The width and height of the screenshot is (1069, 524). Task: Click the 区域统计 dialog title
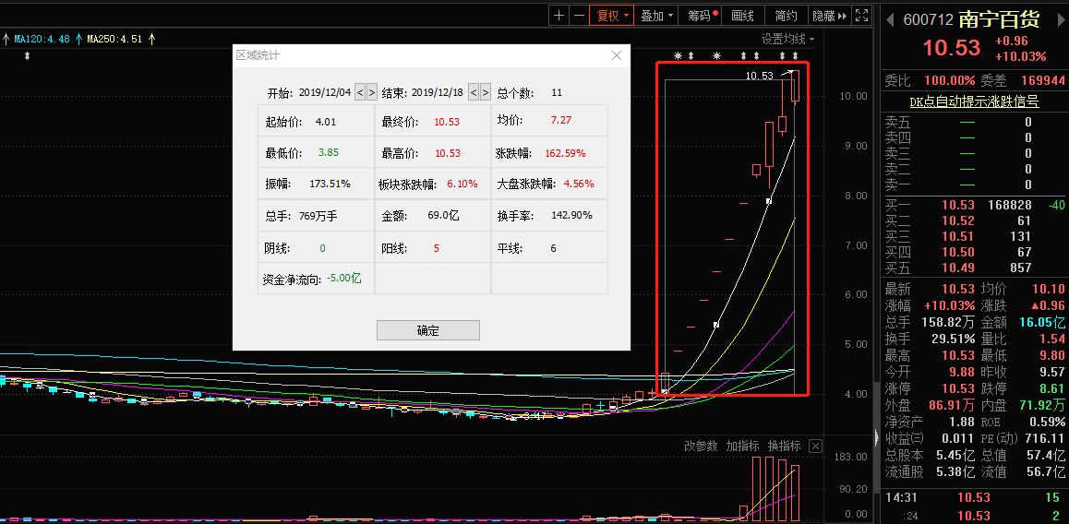[x=257, y=55]
